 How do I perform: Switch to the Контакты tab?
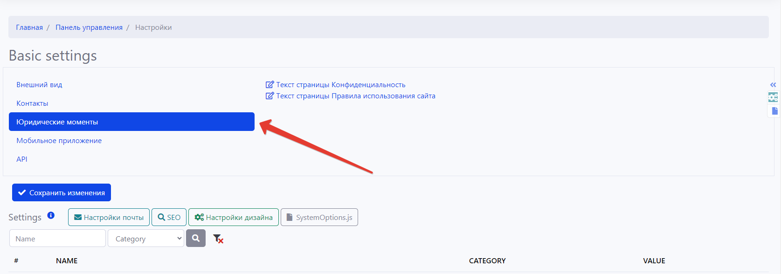point(32,103)
